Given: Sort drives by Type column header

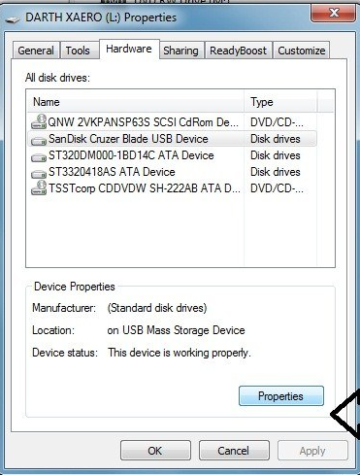Looking at the screenshot, I should 280,102.
